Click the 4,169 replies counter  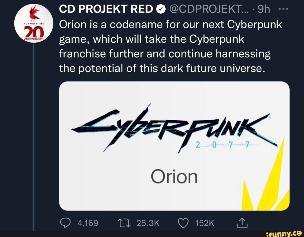coord(87,223)
